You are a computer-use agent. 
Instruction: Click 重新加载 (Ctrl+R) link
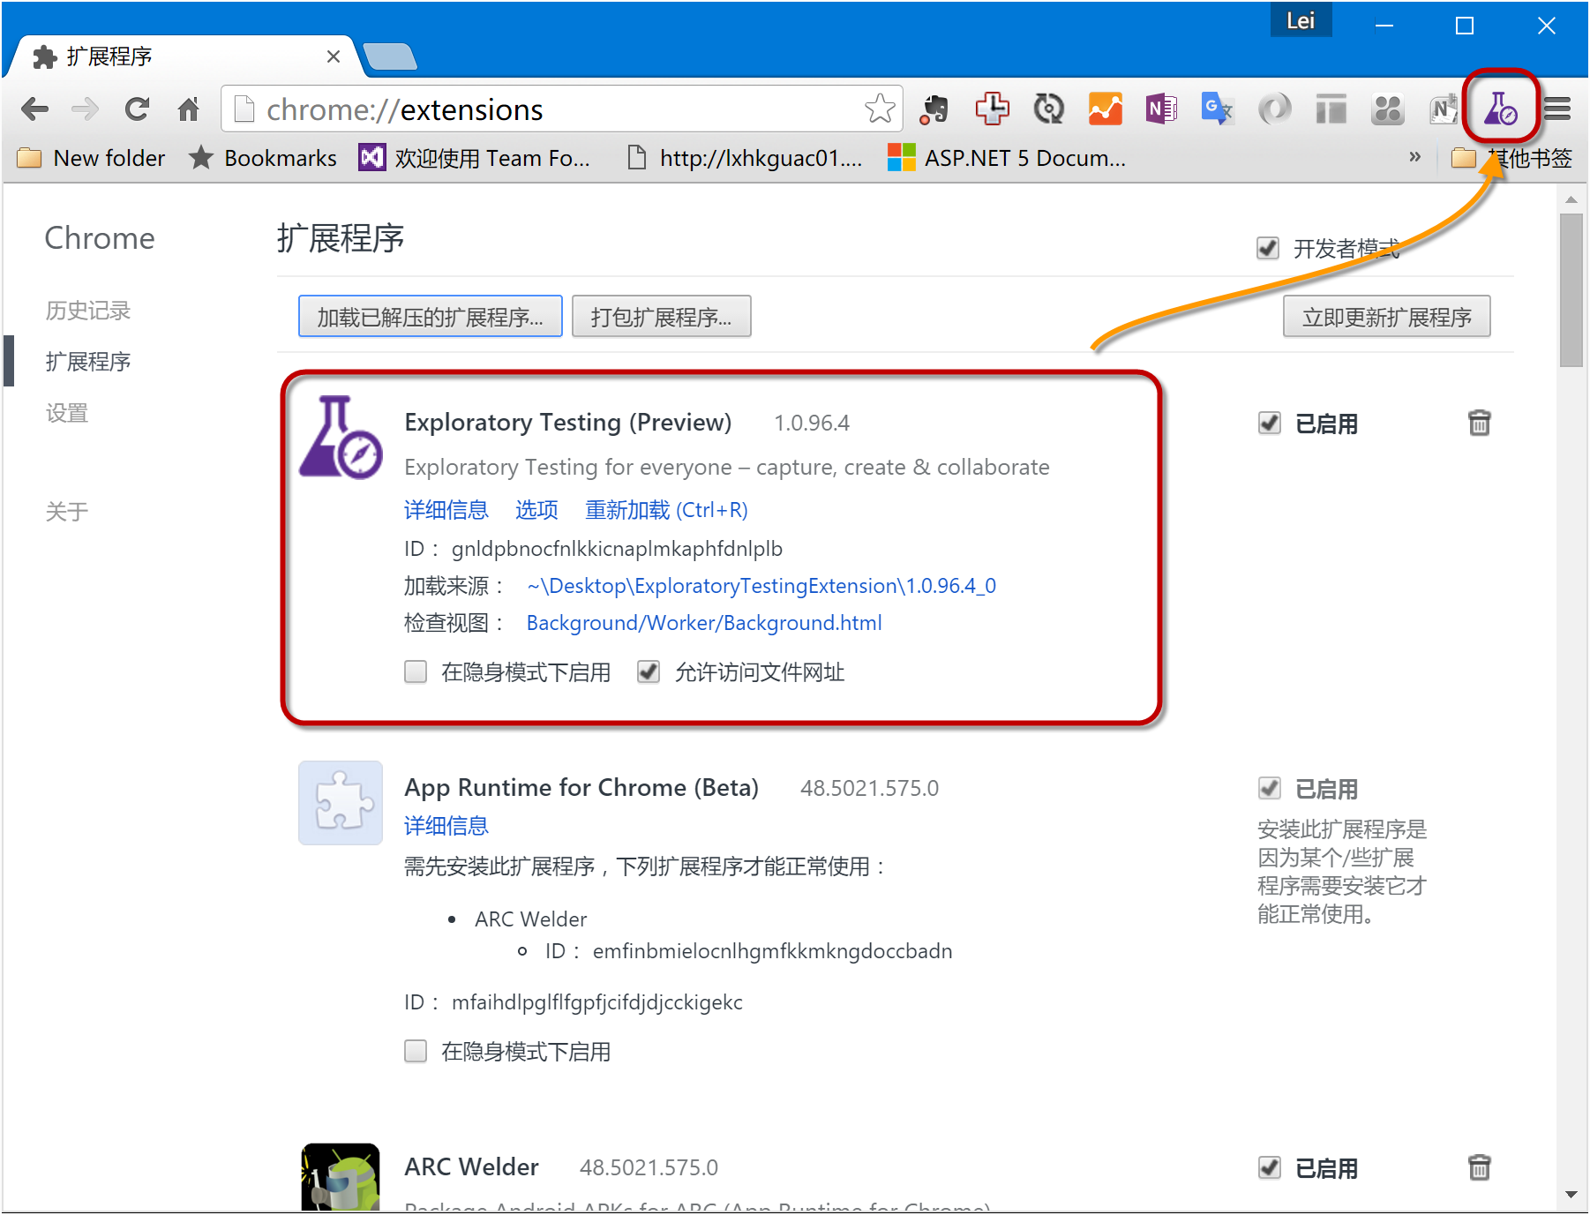[666, 510]
